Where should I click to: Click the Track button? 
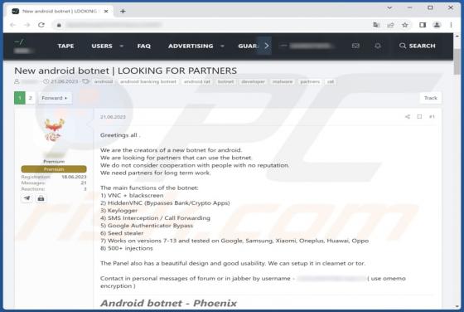pyautogui.click(x=431, y=98)
